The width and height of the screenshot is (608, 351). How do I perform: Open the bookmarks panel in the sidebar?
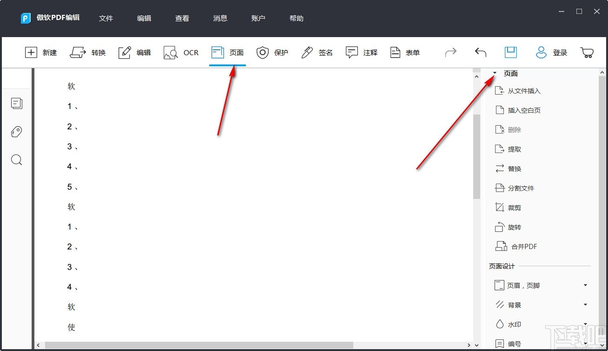click(16, 132)
